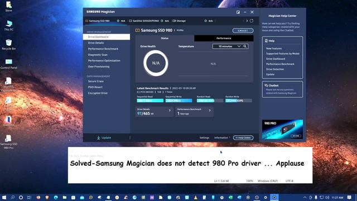Click the Sequential Read result bar

tap(150, 100)
